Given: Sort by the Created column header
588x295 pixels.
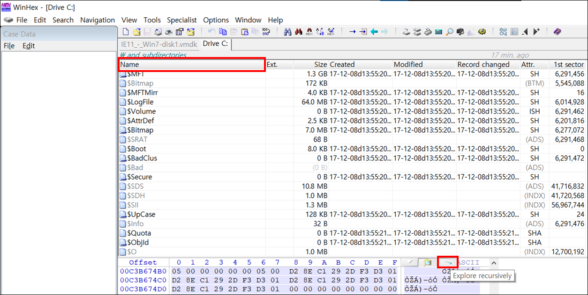Looking at the screenshot, I should [x=361, y=65].
